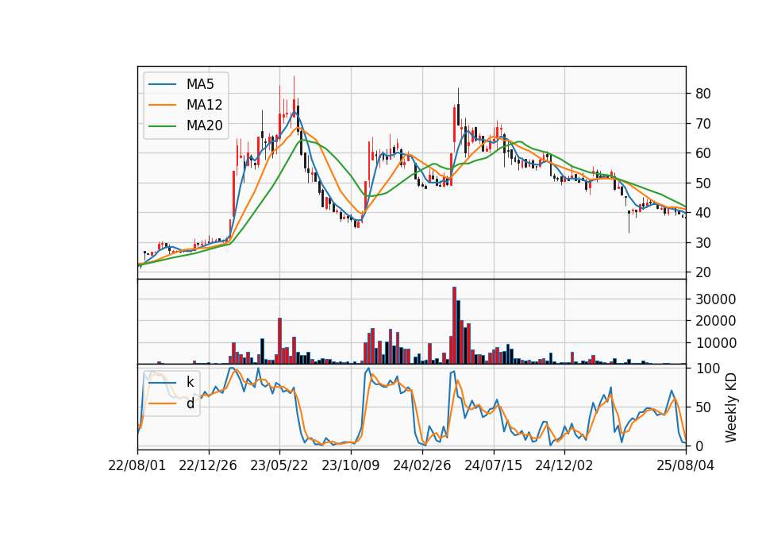This screenshot has height=548, width=762.
Task: Click the MA12 legend label
Action: [204, 105]
